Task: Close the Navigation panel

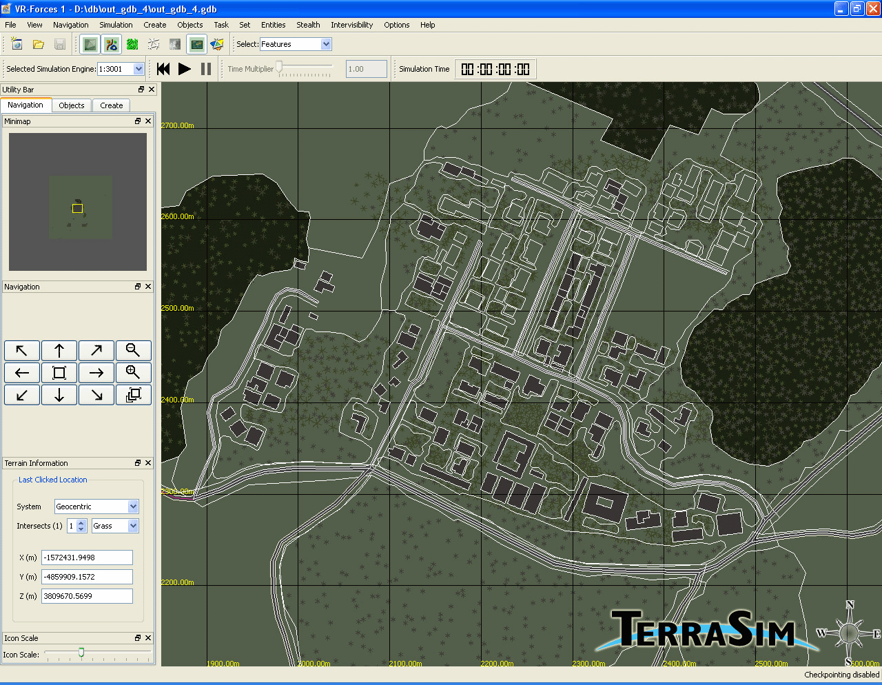Action: (x=148, y=287)
